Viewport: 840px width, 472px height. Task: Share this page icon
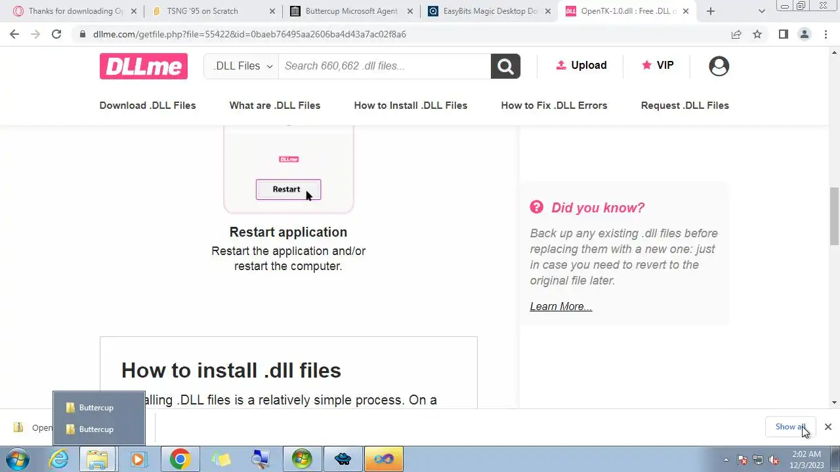(736, 34)
